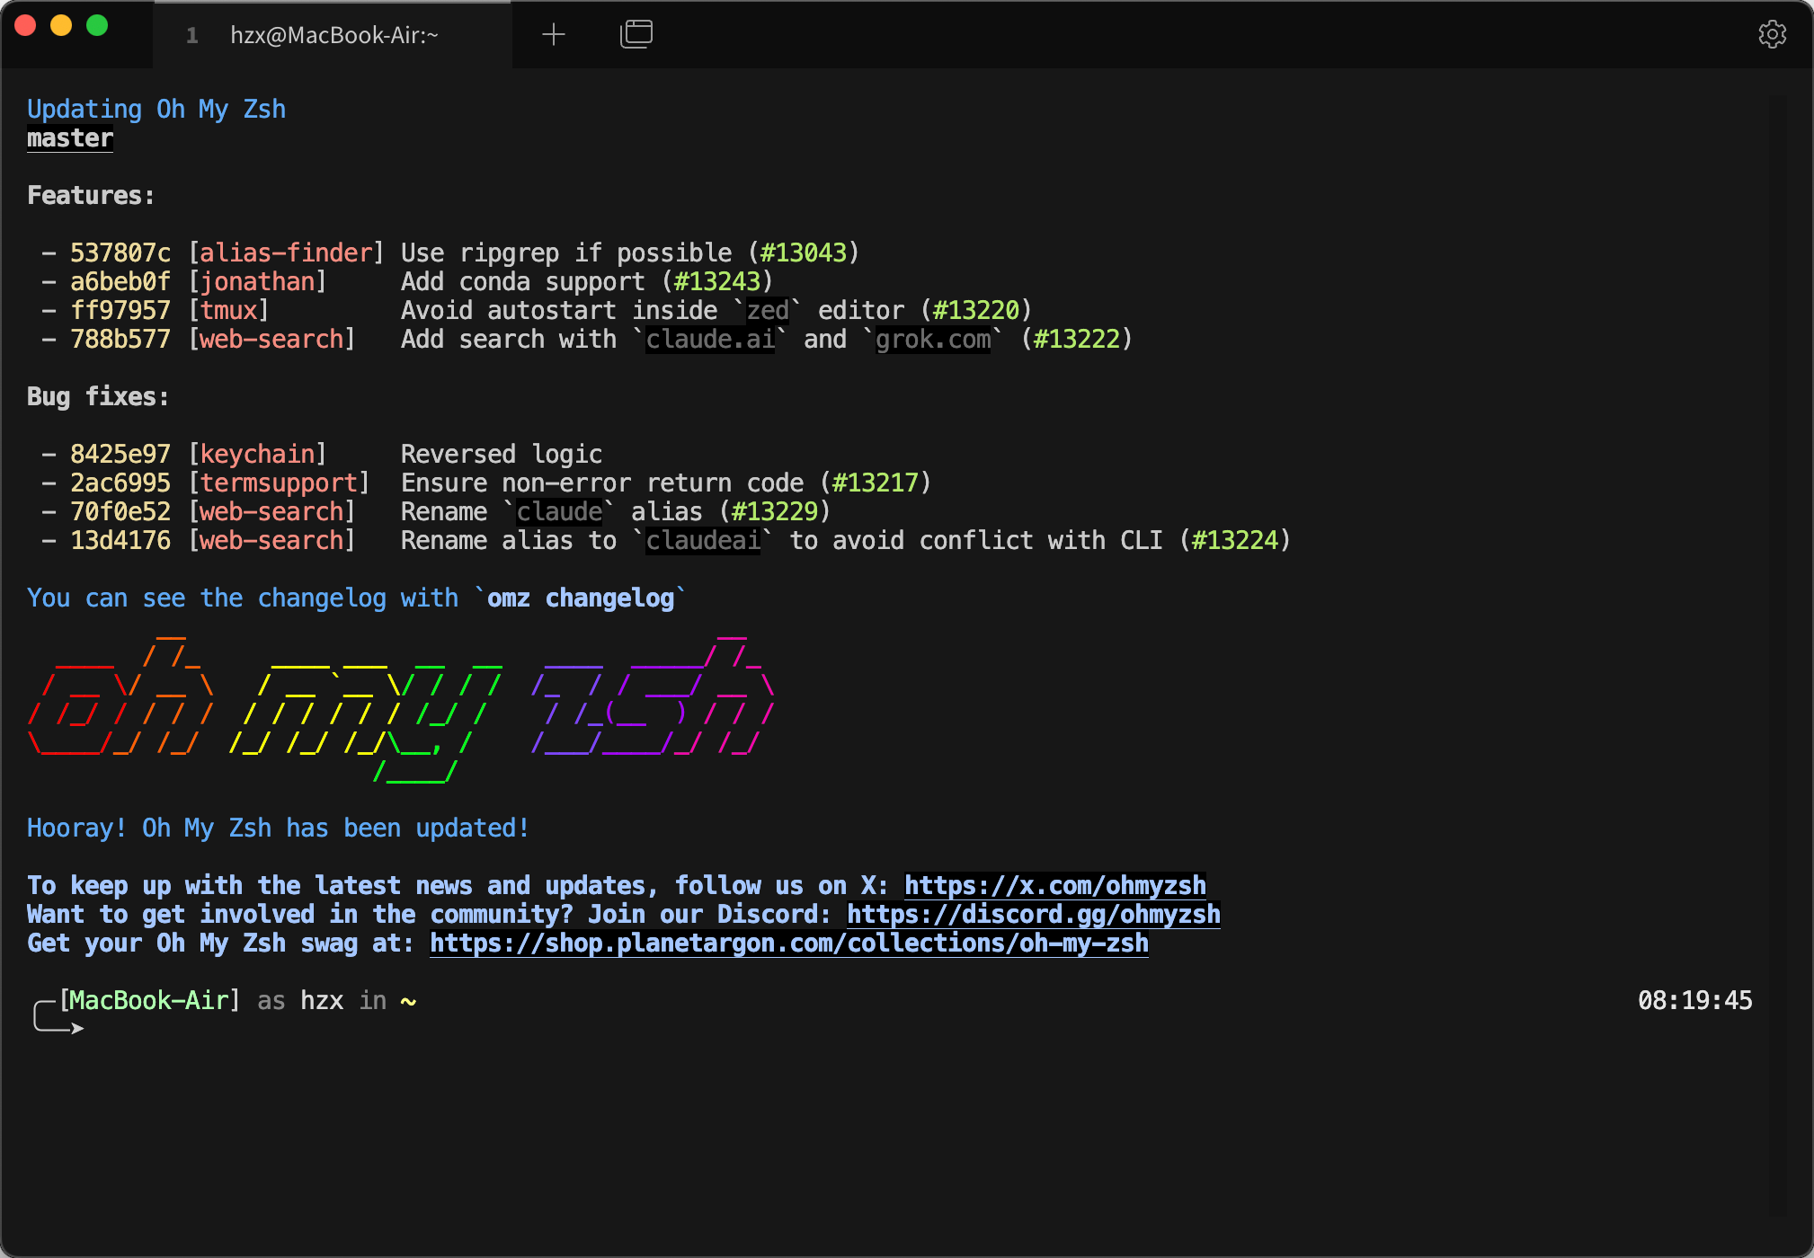
Task: Click commit hash 2ac6995
Action: point(120,483)
